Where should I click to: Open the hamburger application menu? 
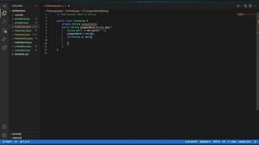4,6
